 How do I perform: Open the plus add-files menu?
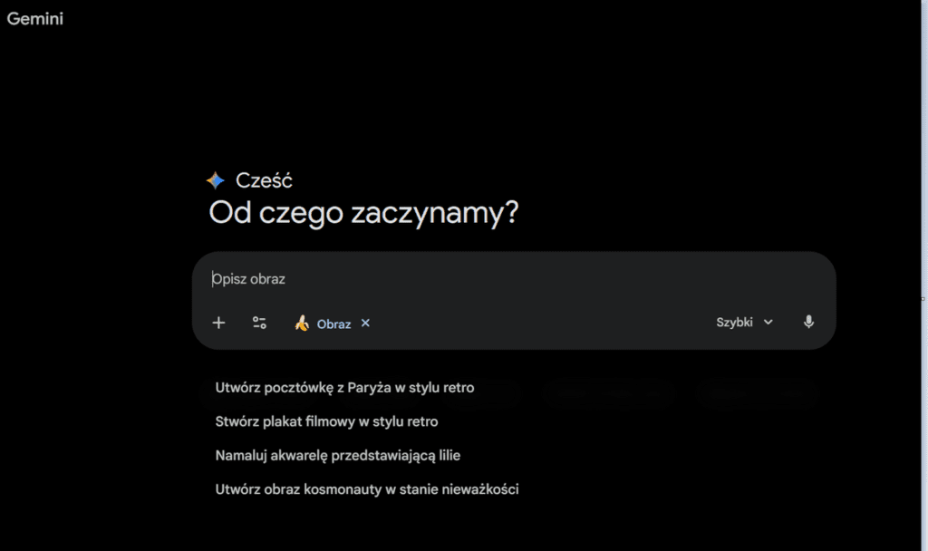(x=218, y=323)
